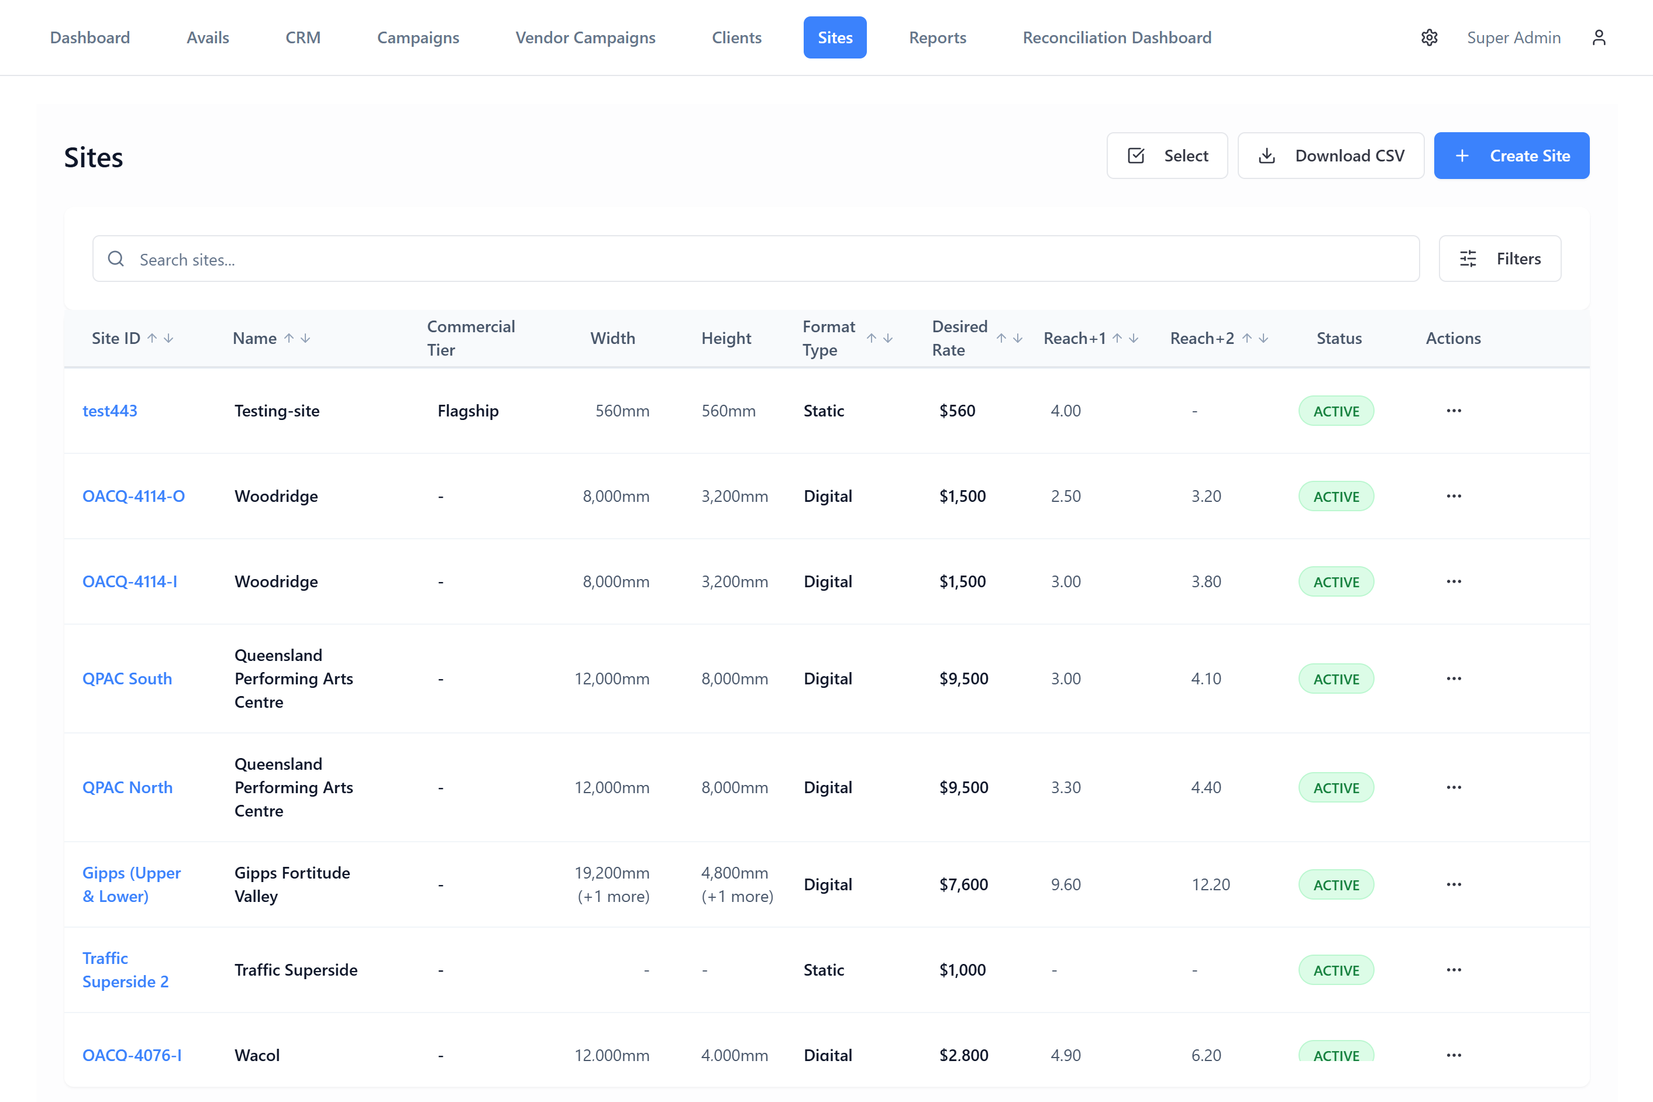Open the OACQ-4114-O site link
The width and height of the screenshot is (1653, 1102).
(x=133, y=495)
